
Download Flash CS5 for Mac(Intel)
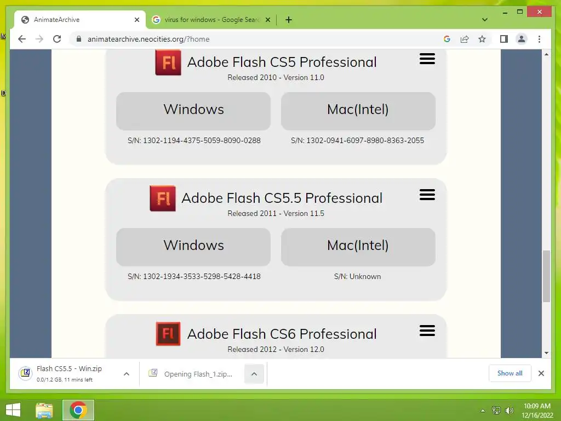click(x=358, y=111)
